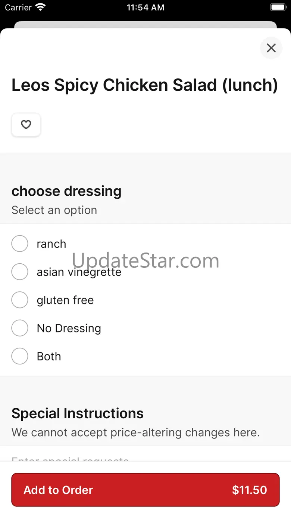291x518 pixels.
Task: Add the salad to the order
Action: [145, 490]
